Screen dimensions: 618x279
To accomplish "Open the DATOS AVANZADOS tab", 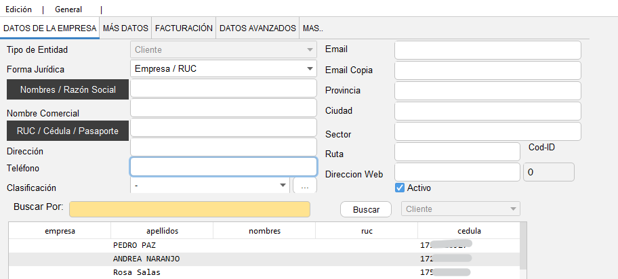I will [x=257, y=28].
